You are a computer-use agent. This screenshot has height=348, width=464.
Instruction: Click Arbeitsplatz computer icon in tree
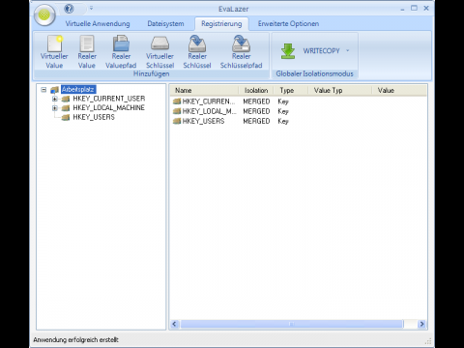(x=54, y=90)
